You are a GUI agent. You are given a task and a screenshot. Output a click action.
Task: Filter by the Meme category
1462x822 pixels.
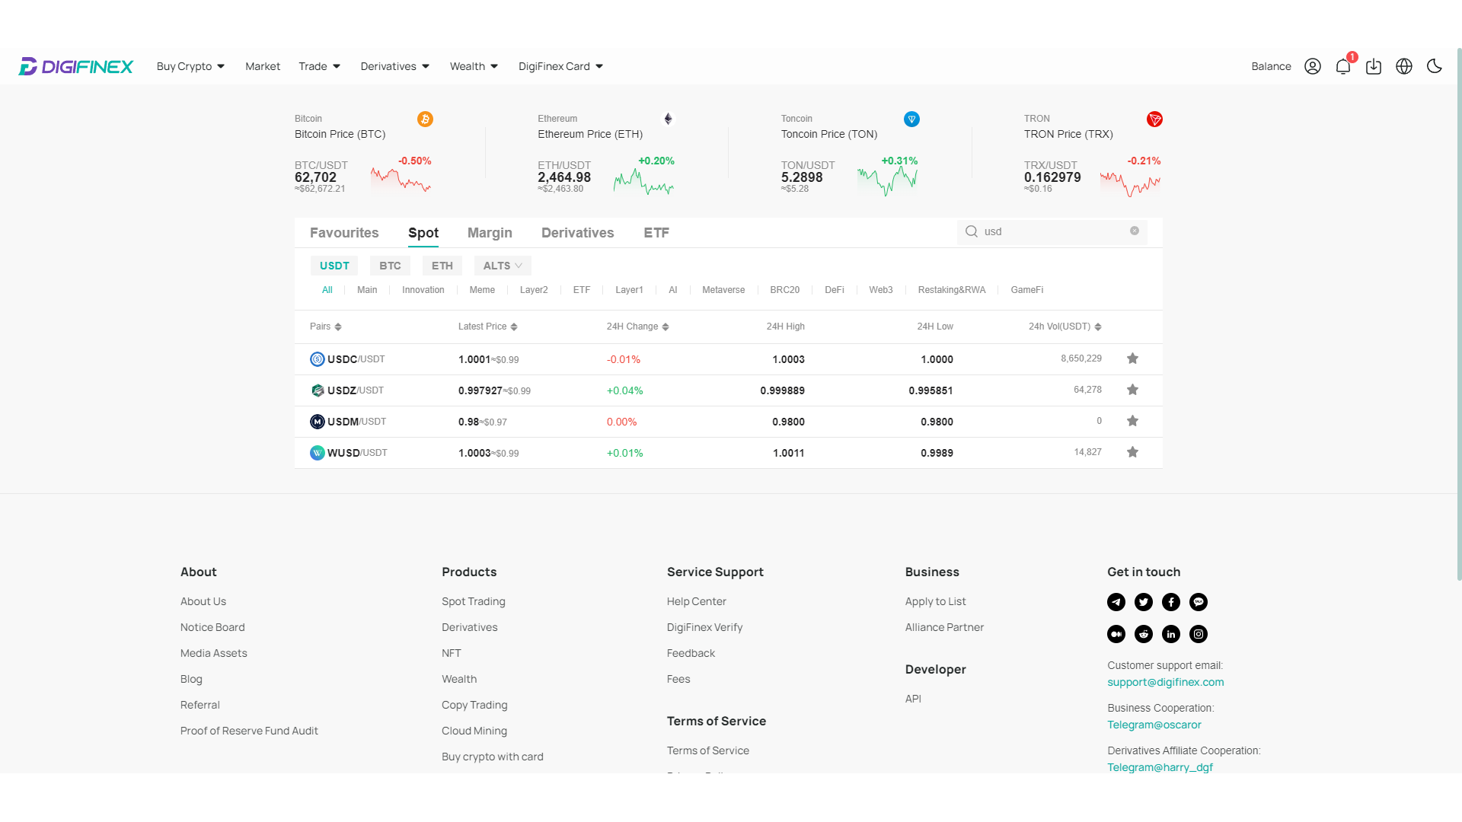[x=482, y=290]
